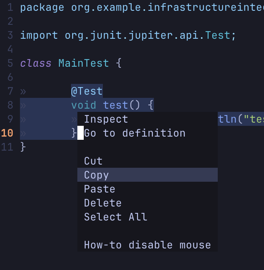Click Cut in the context menu

(x=93, y=161)
